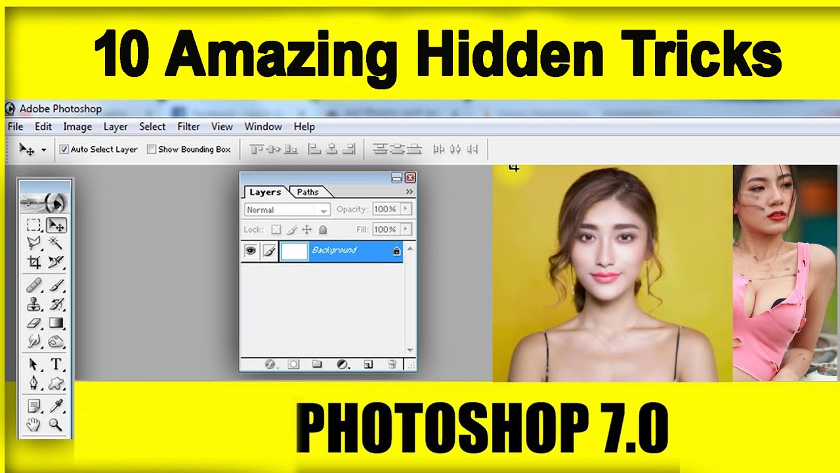The height and width of the screenshot is (473, 840).
Task: Create a new layer set folder
Action: pos(317,364)
